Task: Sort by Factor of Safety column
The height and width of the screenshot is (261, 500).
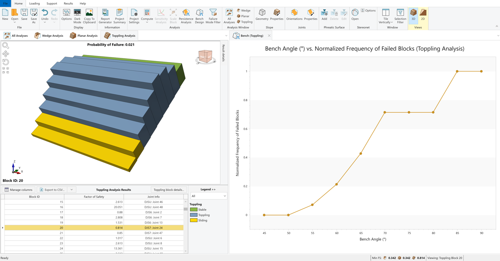Action: (x=94, y=197)
